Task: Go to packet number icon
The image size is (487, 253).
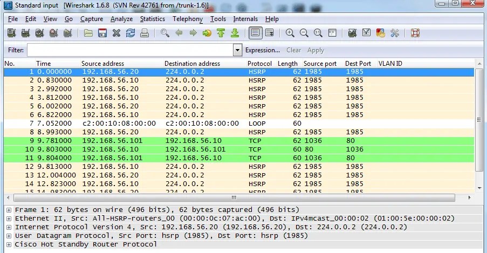Action: point(207,33)
